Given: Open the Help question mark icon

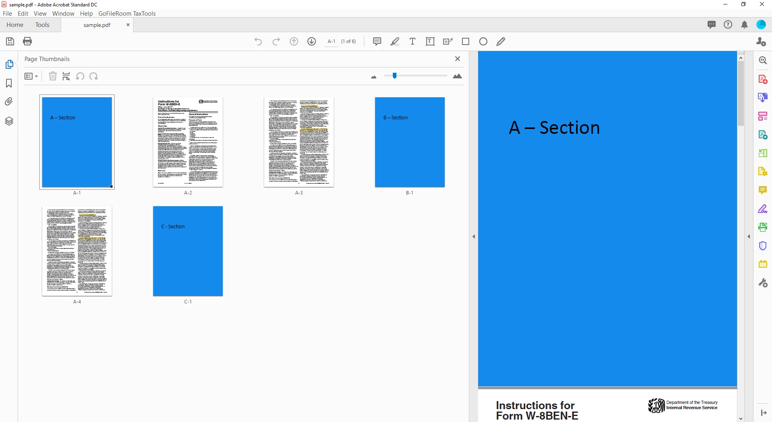Looking at the screenshot, I should click(728, 25).
